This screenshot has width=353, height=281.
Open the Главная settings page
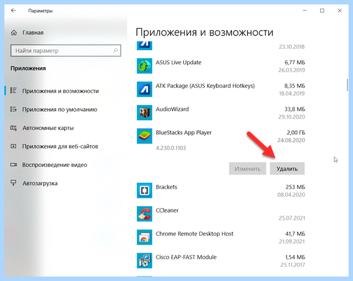pos(33,32)
